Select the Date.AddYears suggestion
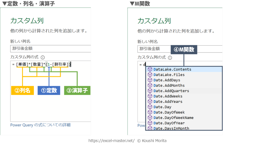Image resolution: width=255 pixels, height=143 pixels. pos(168,102)
